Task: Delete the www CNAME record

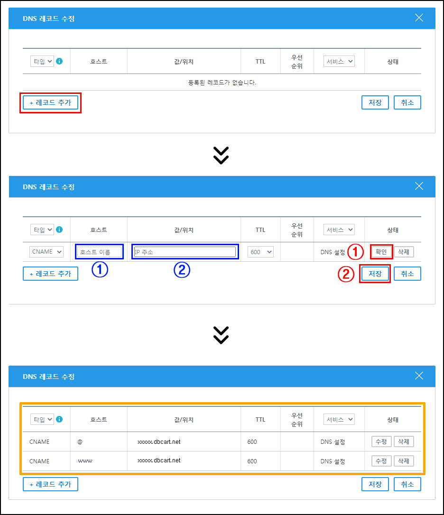Action: point(404,461)
